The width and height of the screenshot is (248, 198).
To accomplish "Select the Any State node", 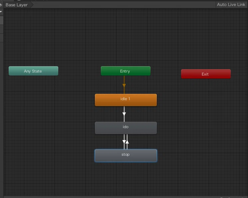I will 33,71.
